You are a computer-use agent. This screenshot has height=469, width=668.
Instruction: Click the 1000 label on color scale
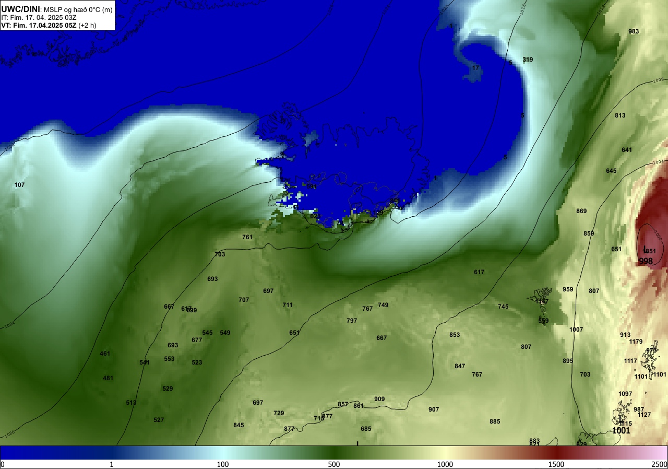(x=445, y=464)
